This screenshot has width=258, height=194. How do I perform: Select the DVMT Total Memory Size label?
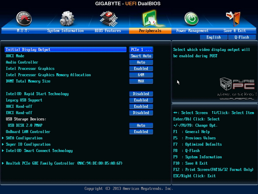click(x=28, y=81)
